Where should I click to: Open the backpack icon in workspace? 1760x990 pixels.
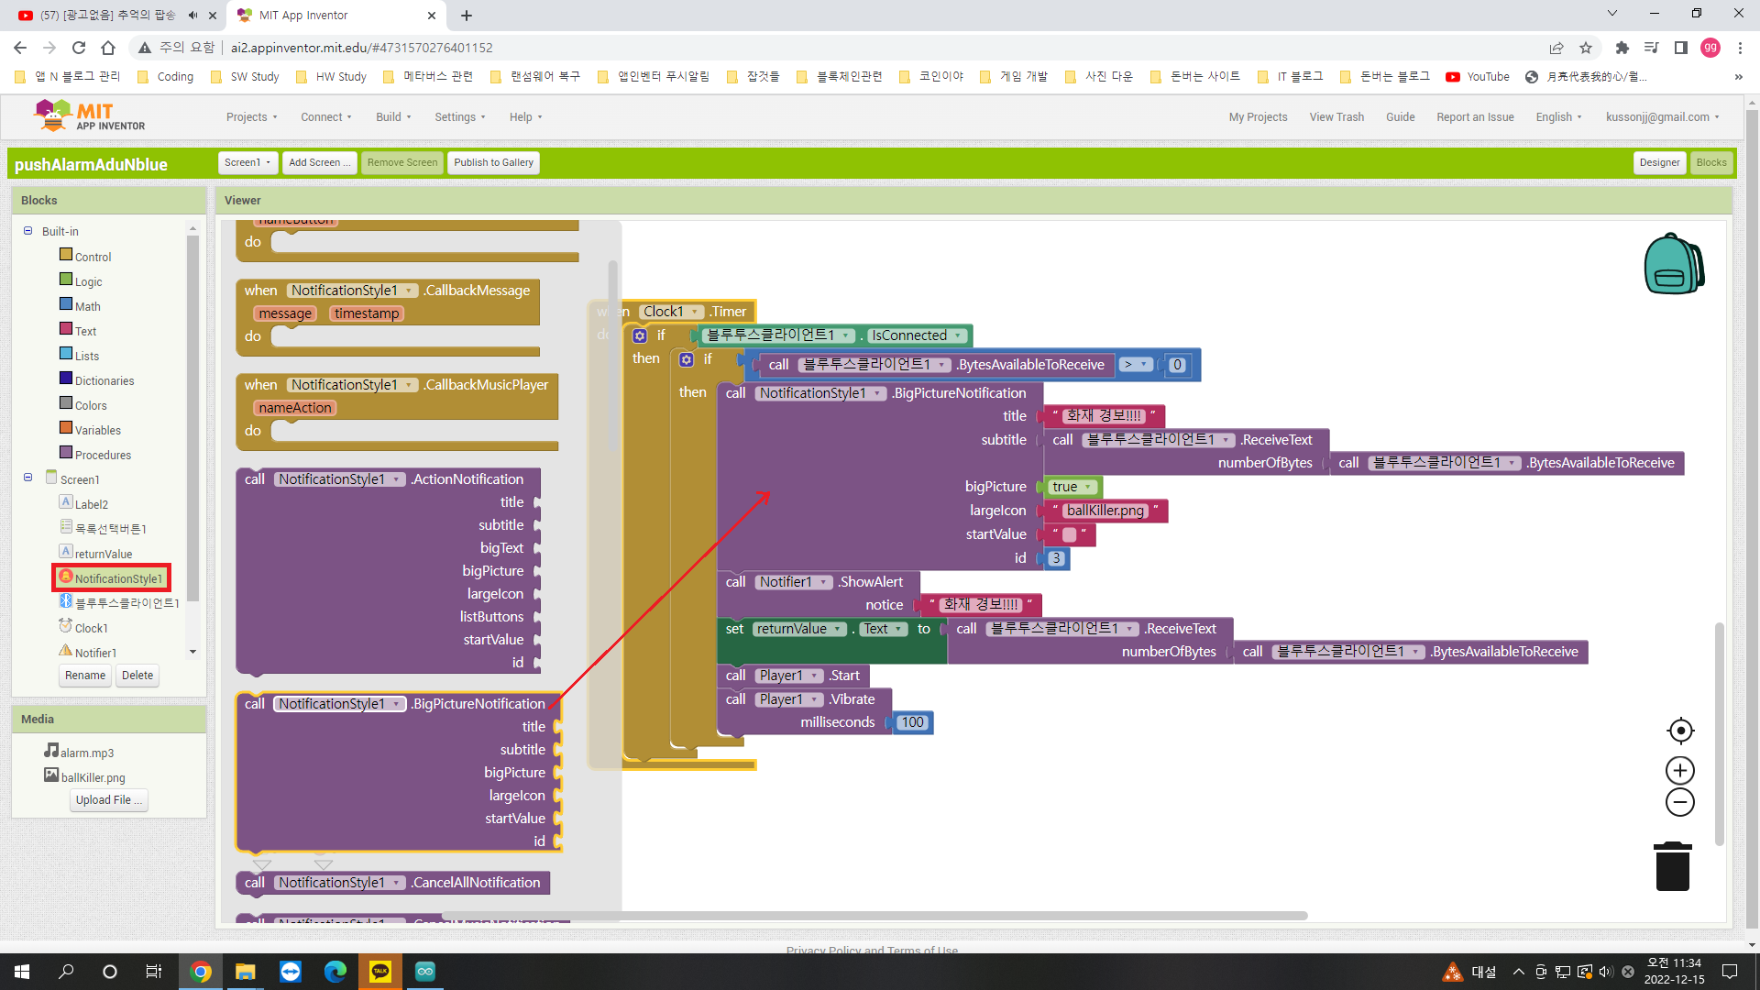point(1673,264)
